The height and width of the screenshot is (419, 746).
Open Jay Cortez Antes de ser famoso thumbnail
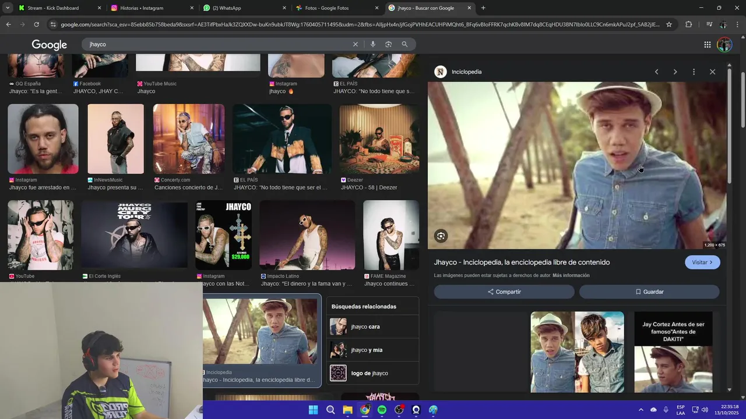[x=673, y=352]
